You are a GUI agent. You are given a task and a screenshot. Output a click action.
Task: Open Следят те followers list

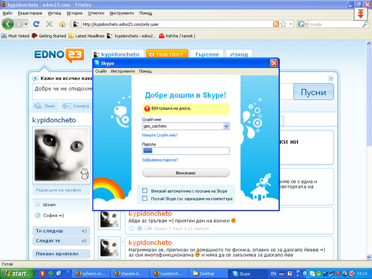point(61,241)
